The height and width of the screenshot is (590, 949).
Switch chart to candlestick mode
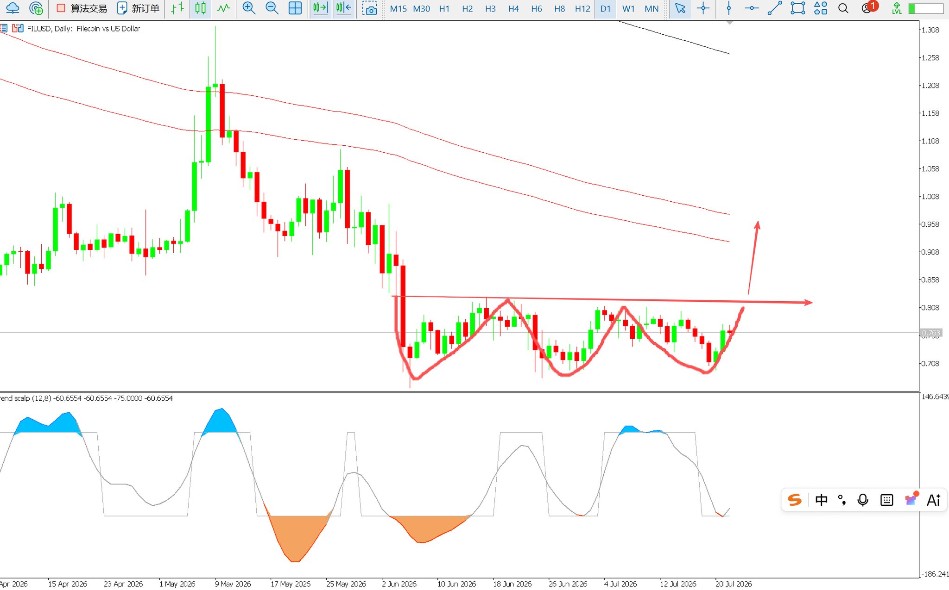coord(200,8)
